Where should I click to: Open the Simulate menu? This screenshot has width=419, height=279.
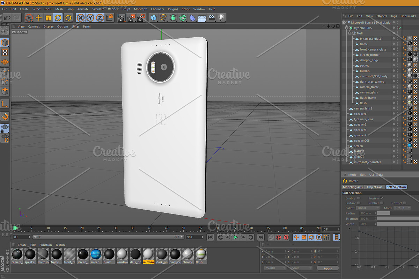click(x=98, y=9)
